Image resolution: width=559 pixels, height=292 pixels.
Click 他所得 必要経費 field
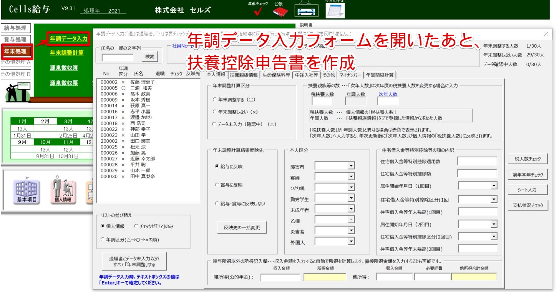coord(432,277)
